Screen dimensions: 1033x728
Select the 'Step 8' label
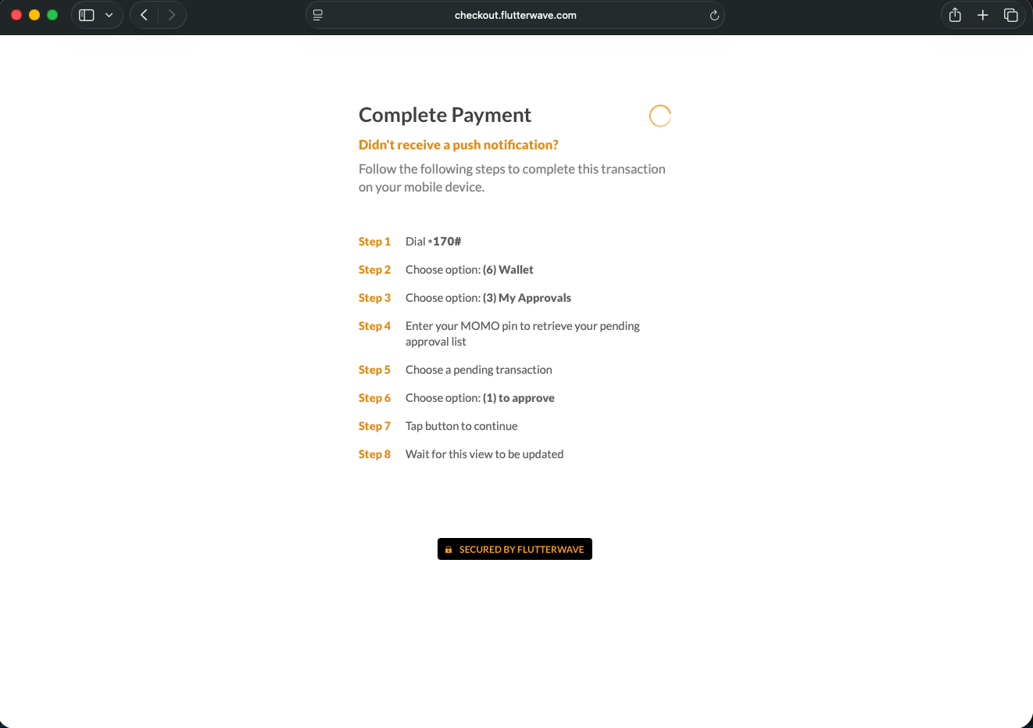pyautogui.click(x=374, y=454)
